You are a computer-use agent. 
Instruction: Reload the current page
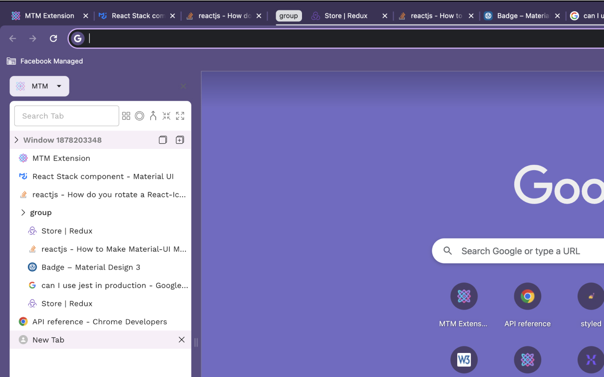53,39
